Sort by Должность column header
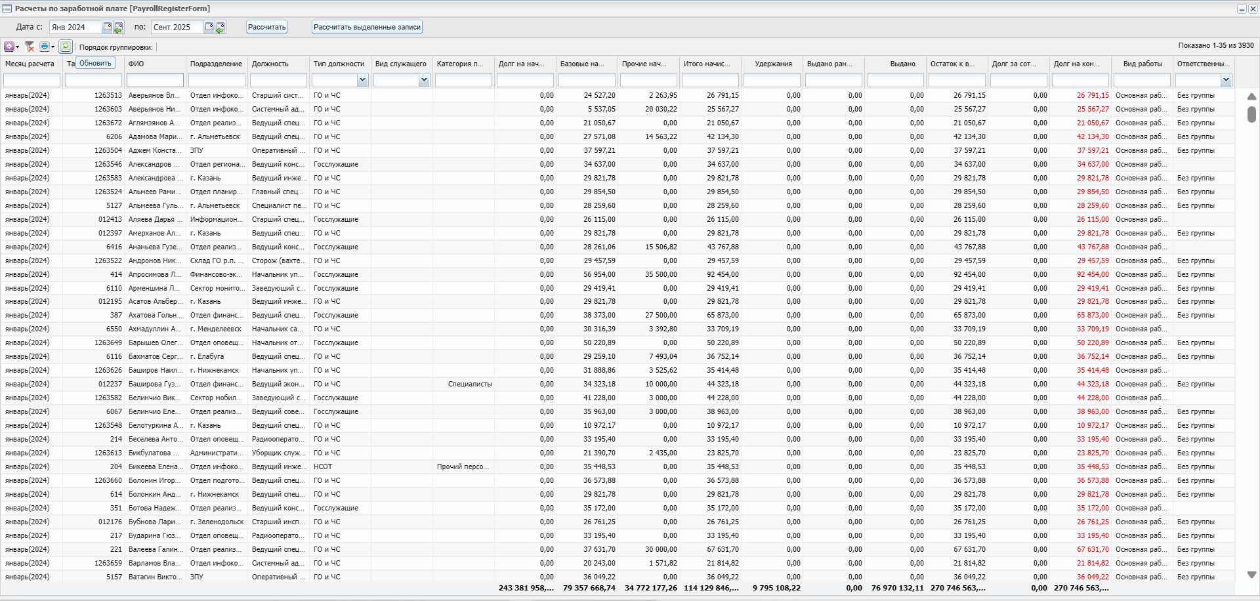 278,64
